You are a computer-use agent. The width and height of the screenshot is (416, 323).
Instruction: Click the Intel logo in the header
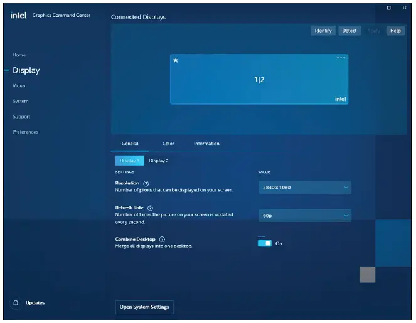[18, 16]
